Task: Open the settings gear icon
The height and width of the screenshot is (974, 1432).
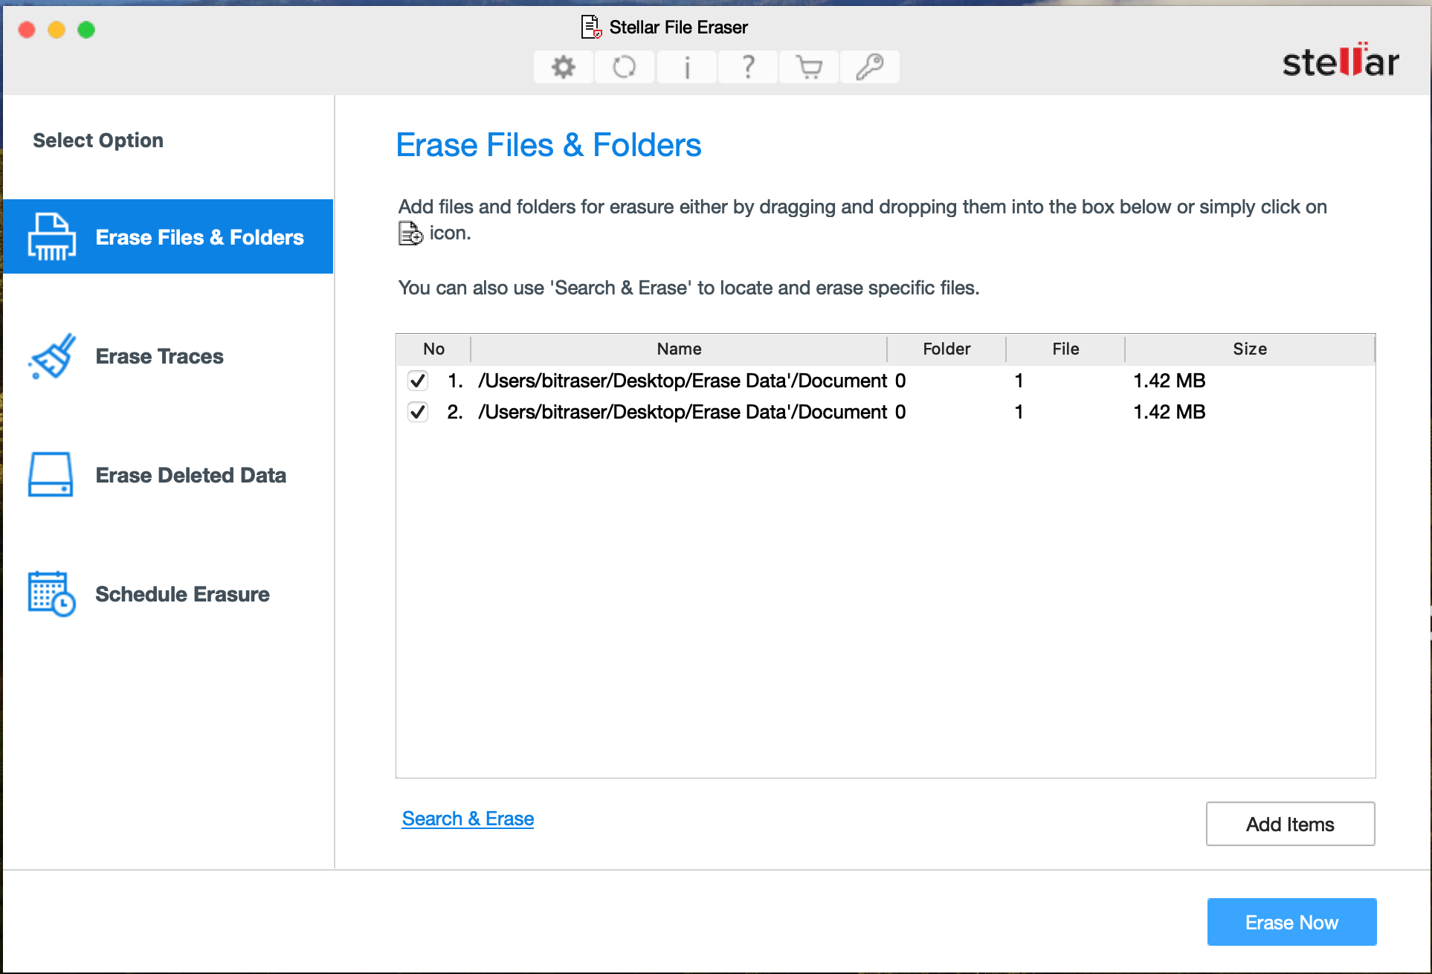Action: pyautogui.click(x=563, y=66)
